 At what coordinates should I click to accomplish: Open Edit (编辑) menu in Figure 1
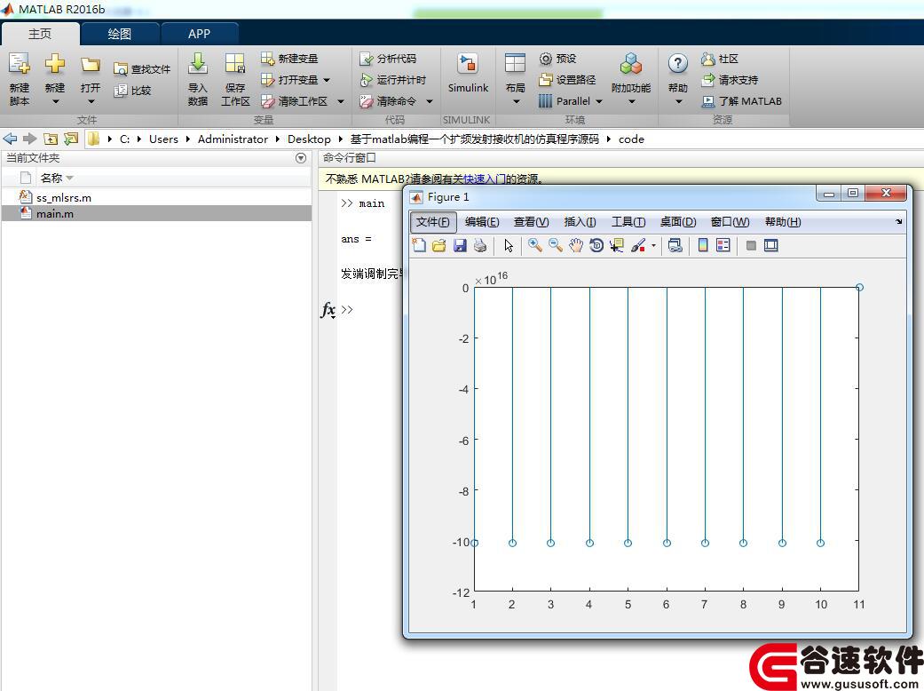click(x=481, y=222)
